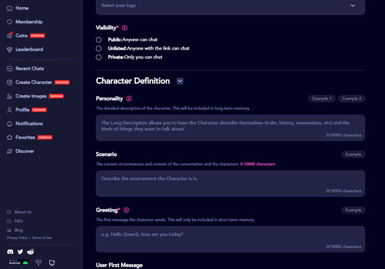Click the desktop install icon

pyautogui.click(x=52, y=262)
